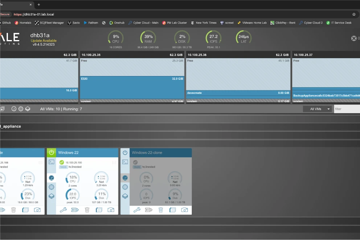Take a snapshot of Windows-22 via camera icon

[x=111, y=210]
